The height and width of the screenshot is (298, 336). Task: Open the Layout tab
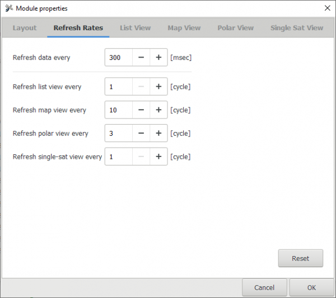click(x=25, y=28)
